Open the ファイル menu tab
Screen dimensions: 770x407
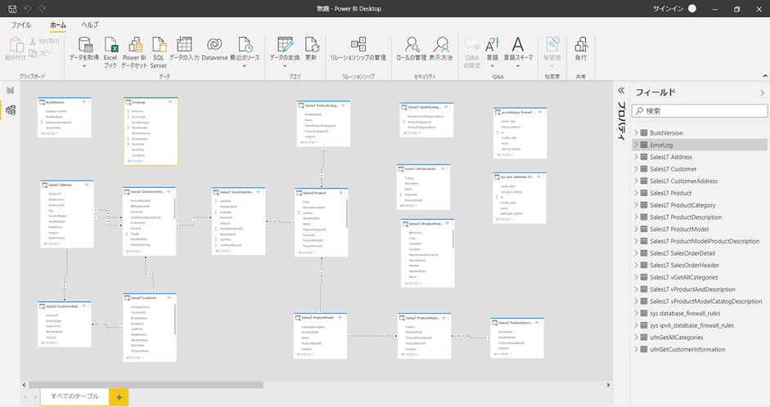(x=21, y=25)
